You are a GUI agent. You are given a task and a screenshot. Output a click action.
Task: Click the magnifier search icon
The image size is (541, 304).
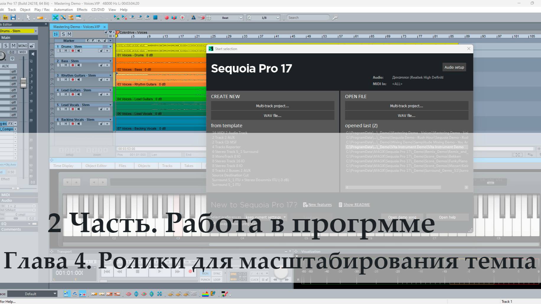[x=335, y=18]
